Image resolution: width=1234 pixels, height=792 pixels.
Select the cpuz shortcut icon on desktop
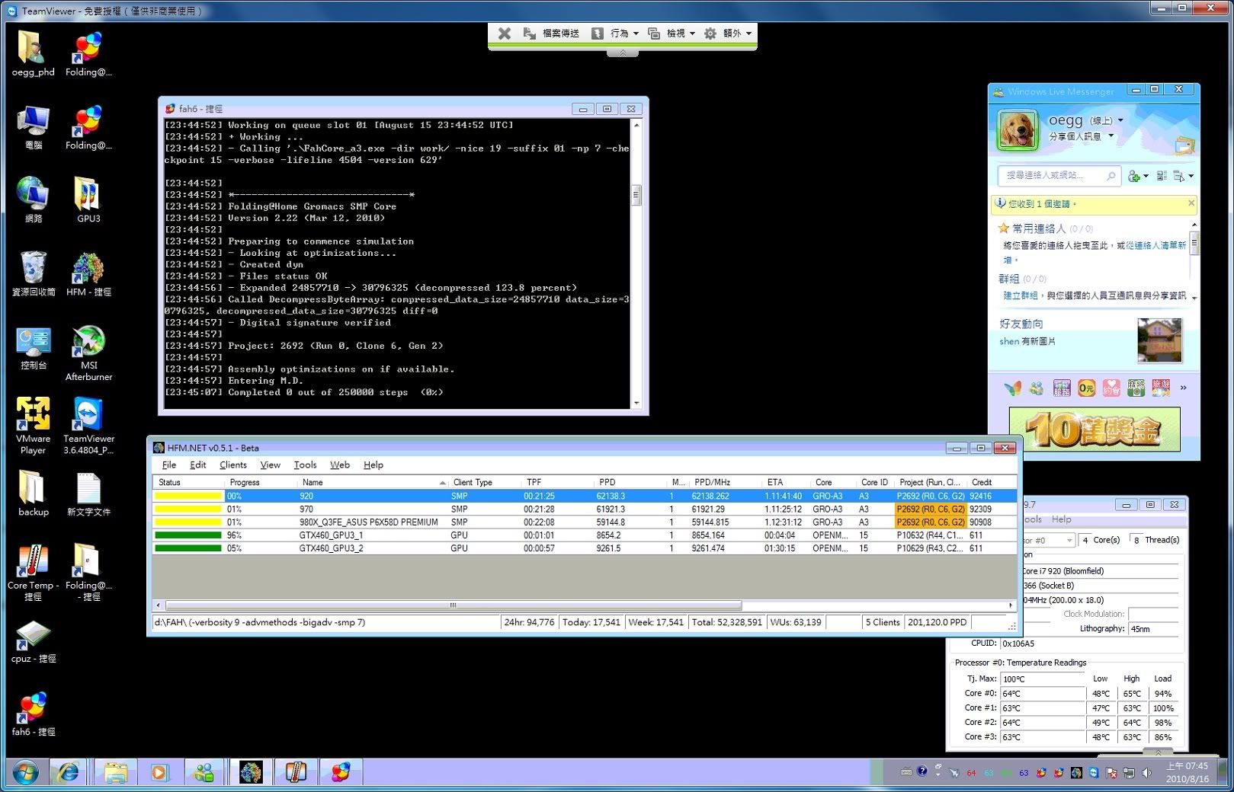(x=33, y=642)
